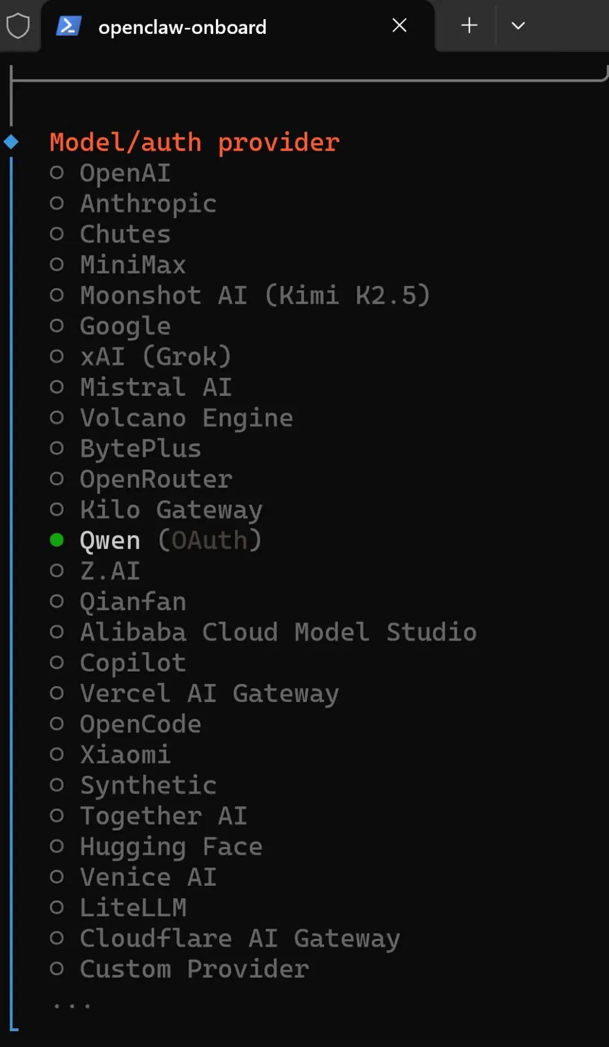Click the ellipsis showing more providers
This screenshot has height=1047, width=609.
pos(72,1005)
